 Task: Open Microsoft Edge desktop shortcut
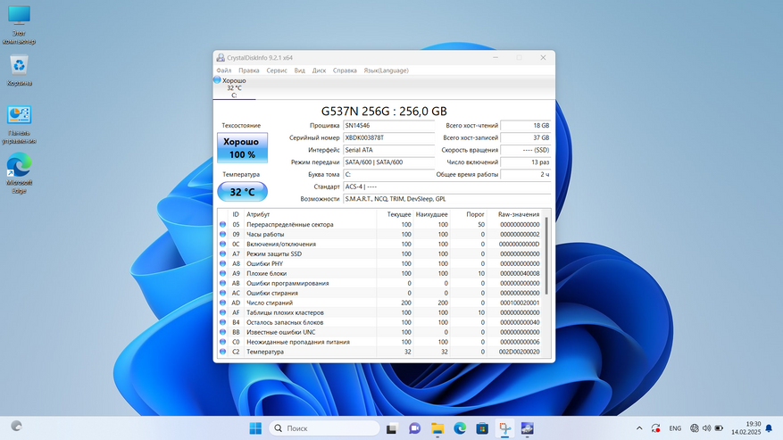pos(20,169)
